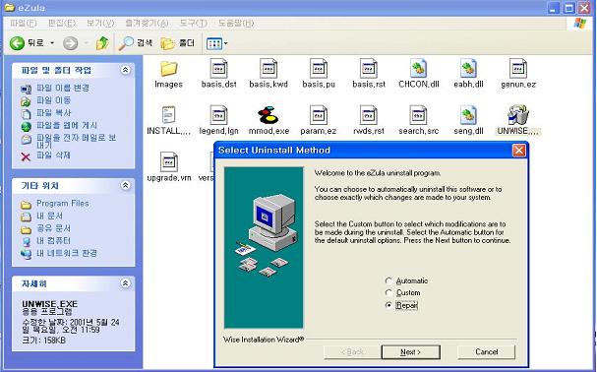Click the green Back arrow toolbar icon
Image resolution: width=597 pixels, height=372 pixels.
pyautogui.click(x=17, y=43)
